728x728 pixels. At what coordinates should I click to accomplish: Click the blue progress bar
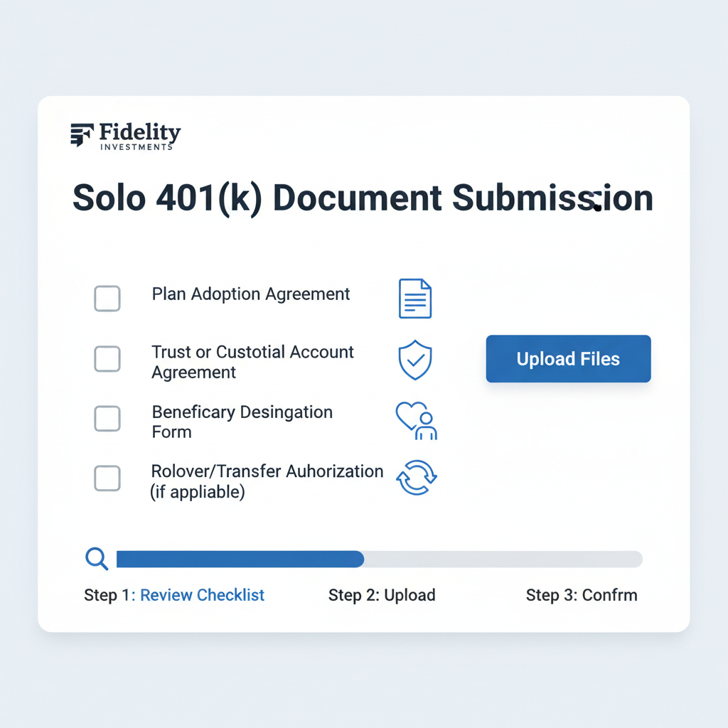(x=238, y=560)
